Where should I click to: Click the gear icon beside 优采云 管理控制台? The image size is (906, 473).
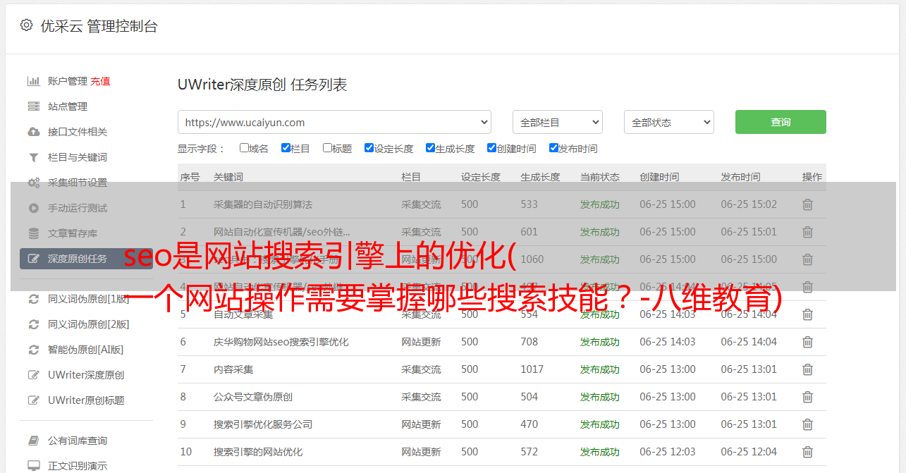pyautogui.click(x=26, y=25)
